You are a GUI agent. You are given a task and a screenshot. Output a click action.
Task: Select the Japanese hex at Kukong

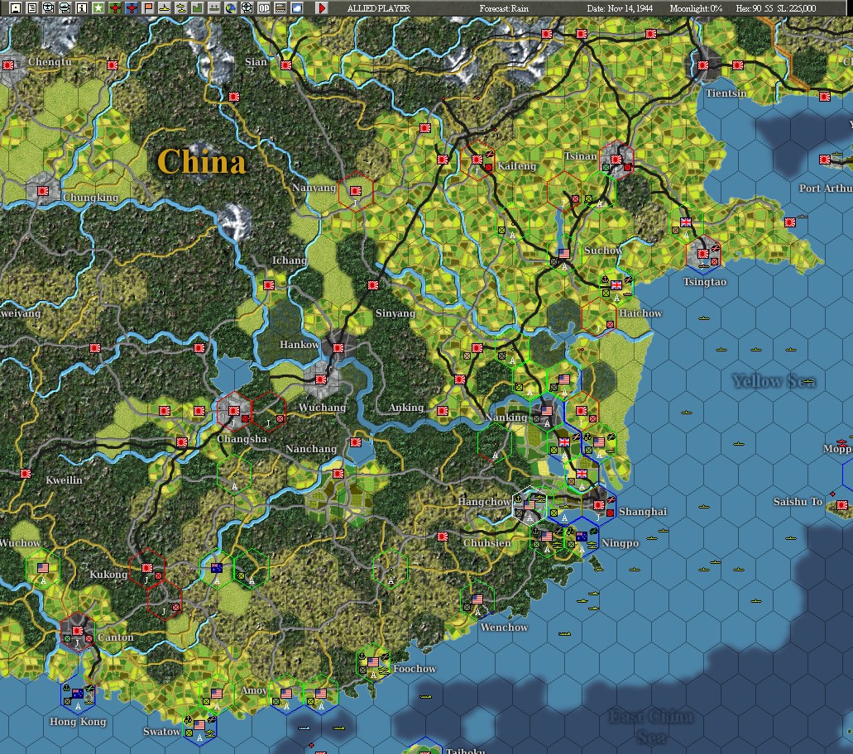coord(147,570)
